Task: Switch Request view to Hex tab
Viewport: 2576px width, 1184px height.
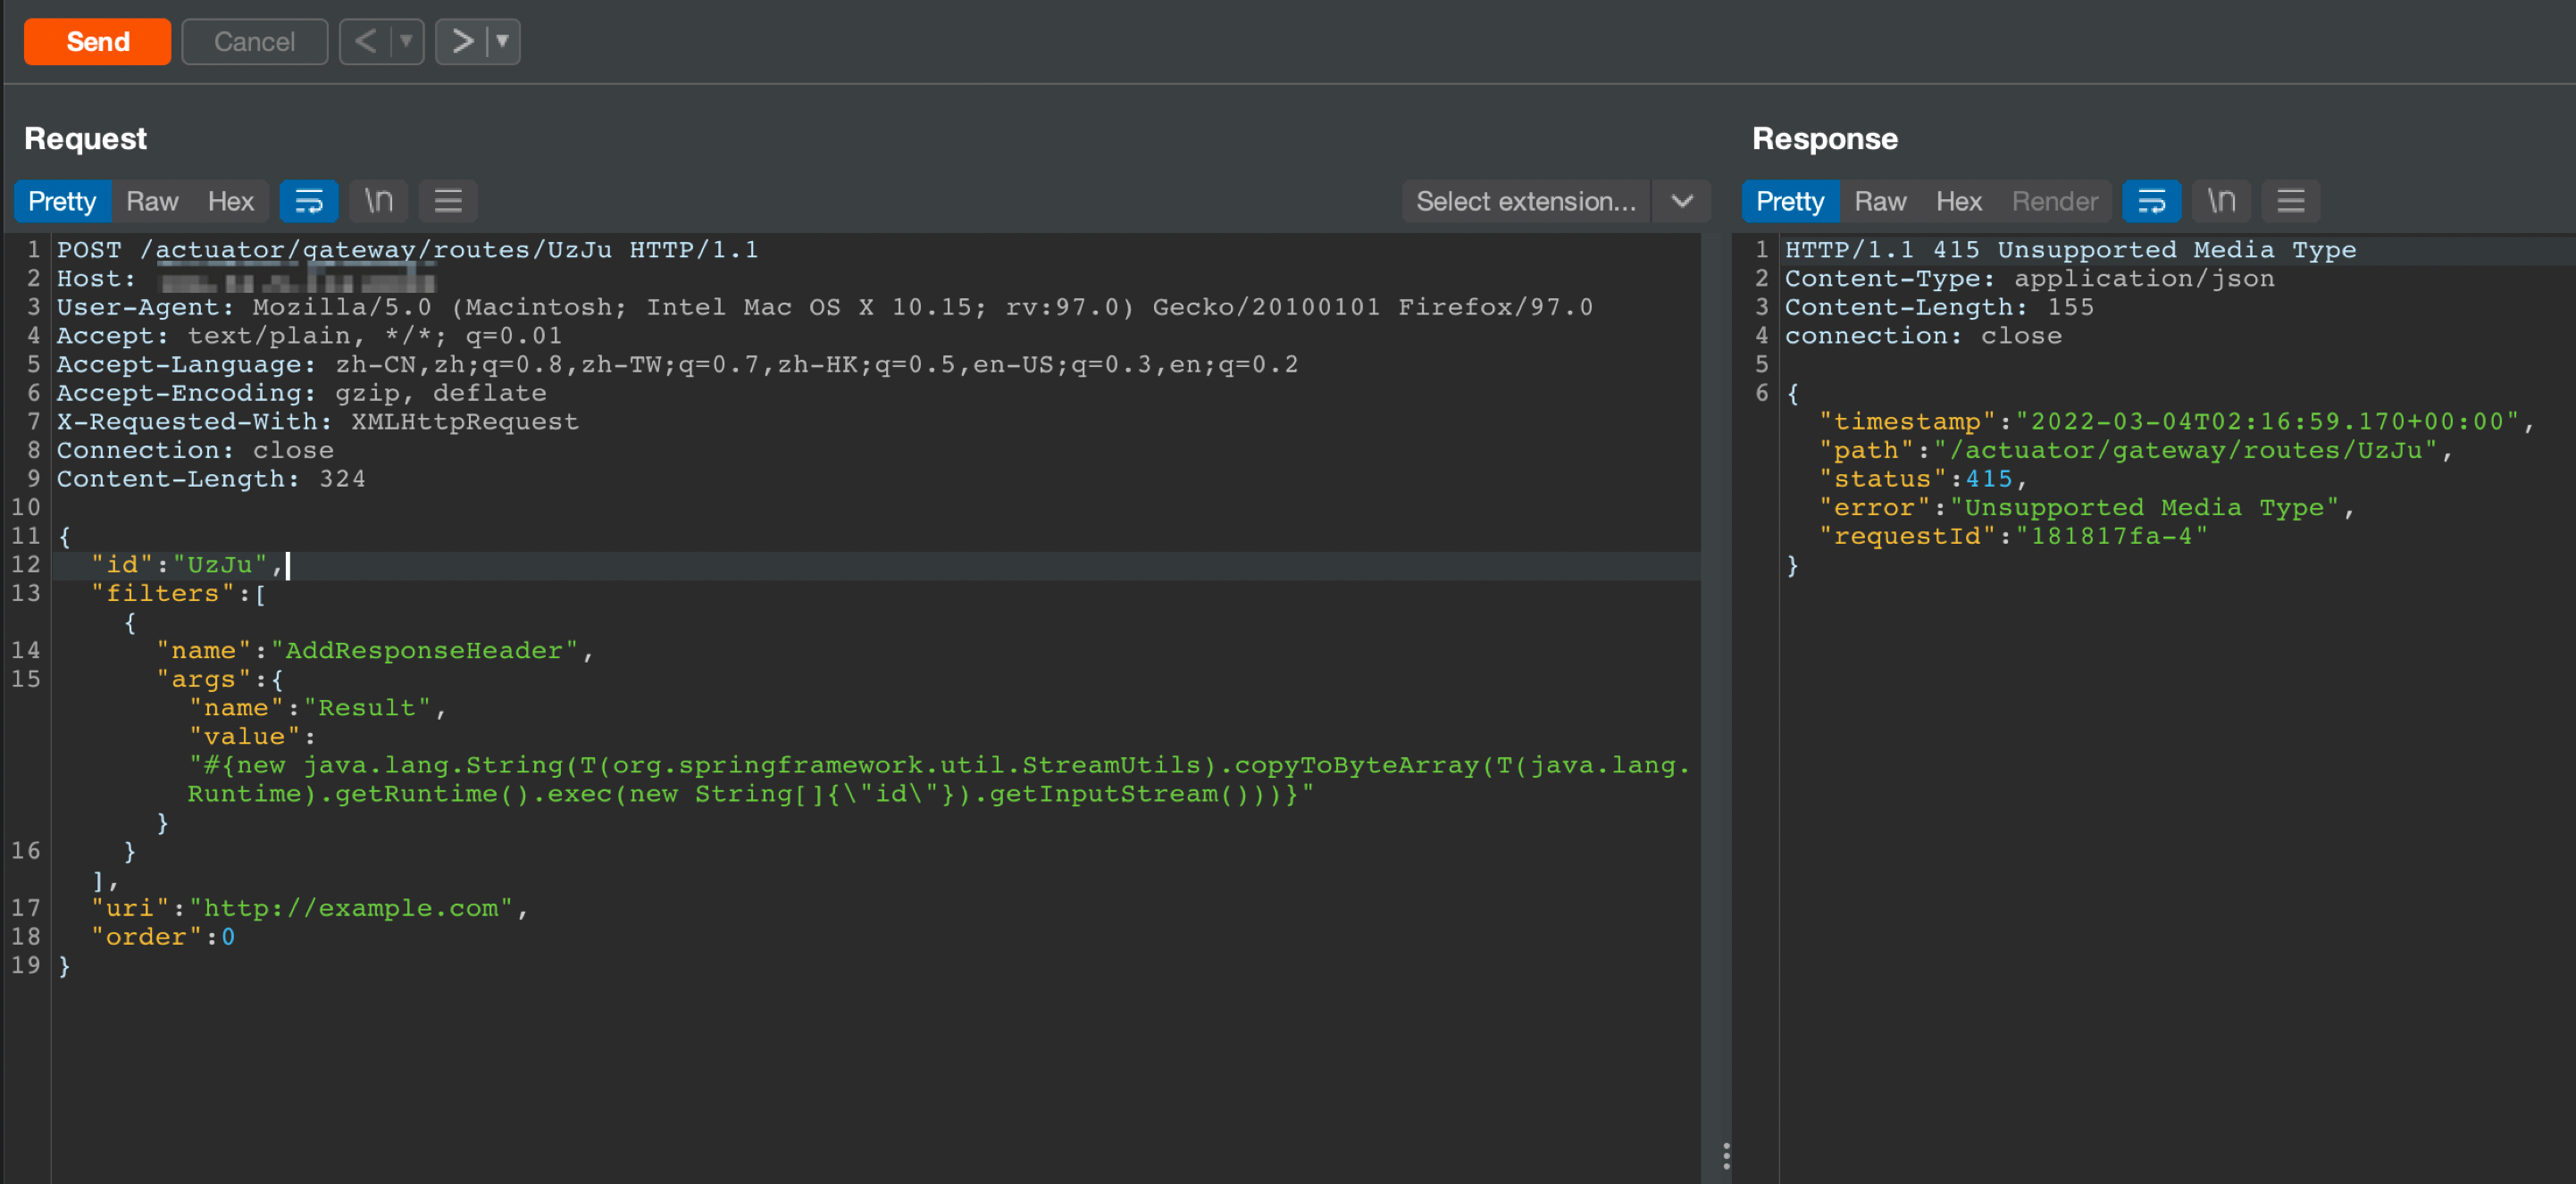Action: point(231,201)
